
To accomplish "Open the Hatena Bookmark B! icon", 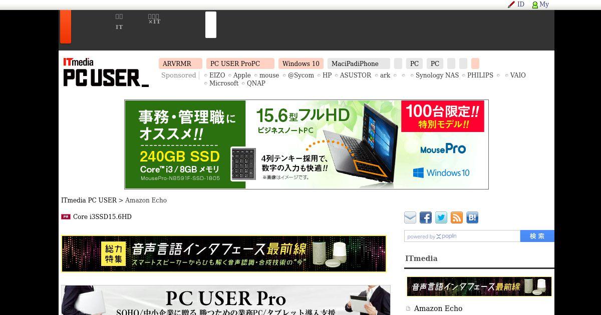I will [x=472, y=217].
